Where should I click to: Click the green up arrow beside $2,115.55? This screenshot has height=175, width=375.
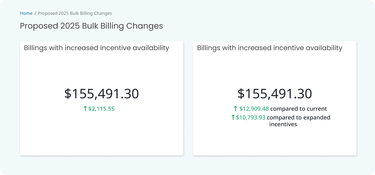click(85, 109)
